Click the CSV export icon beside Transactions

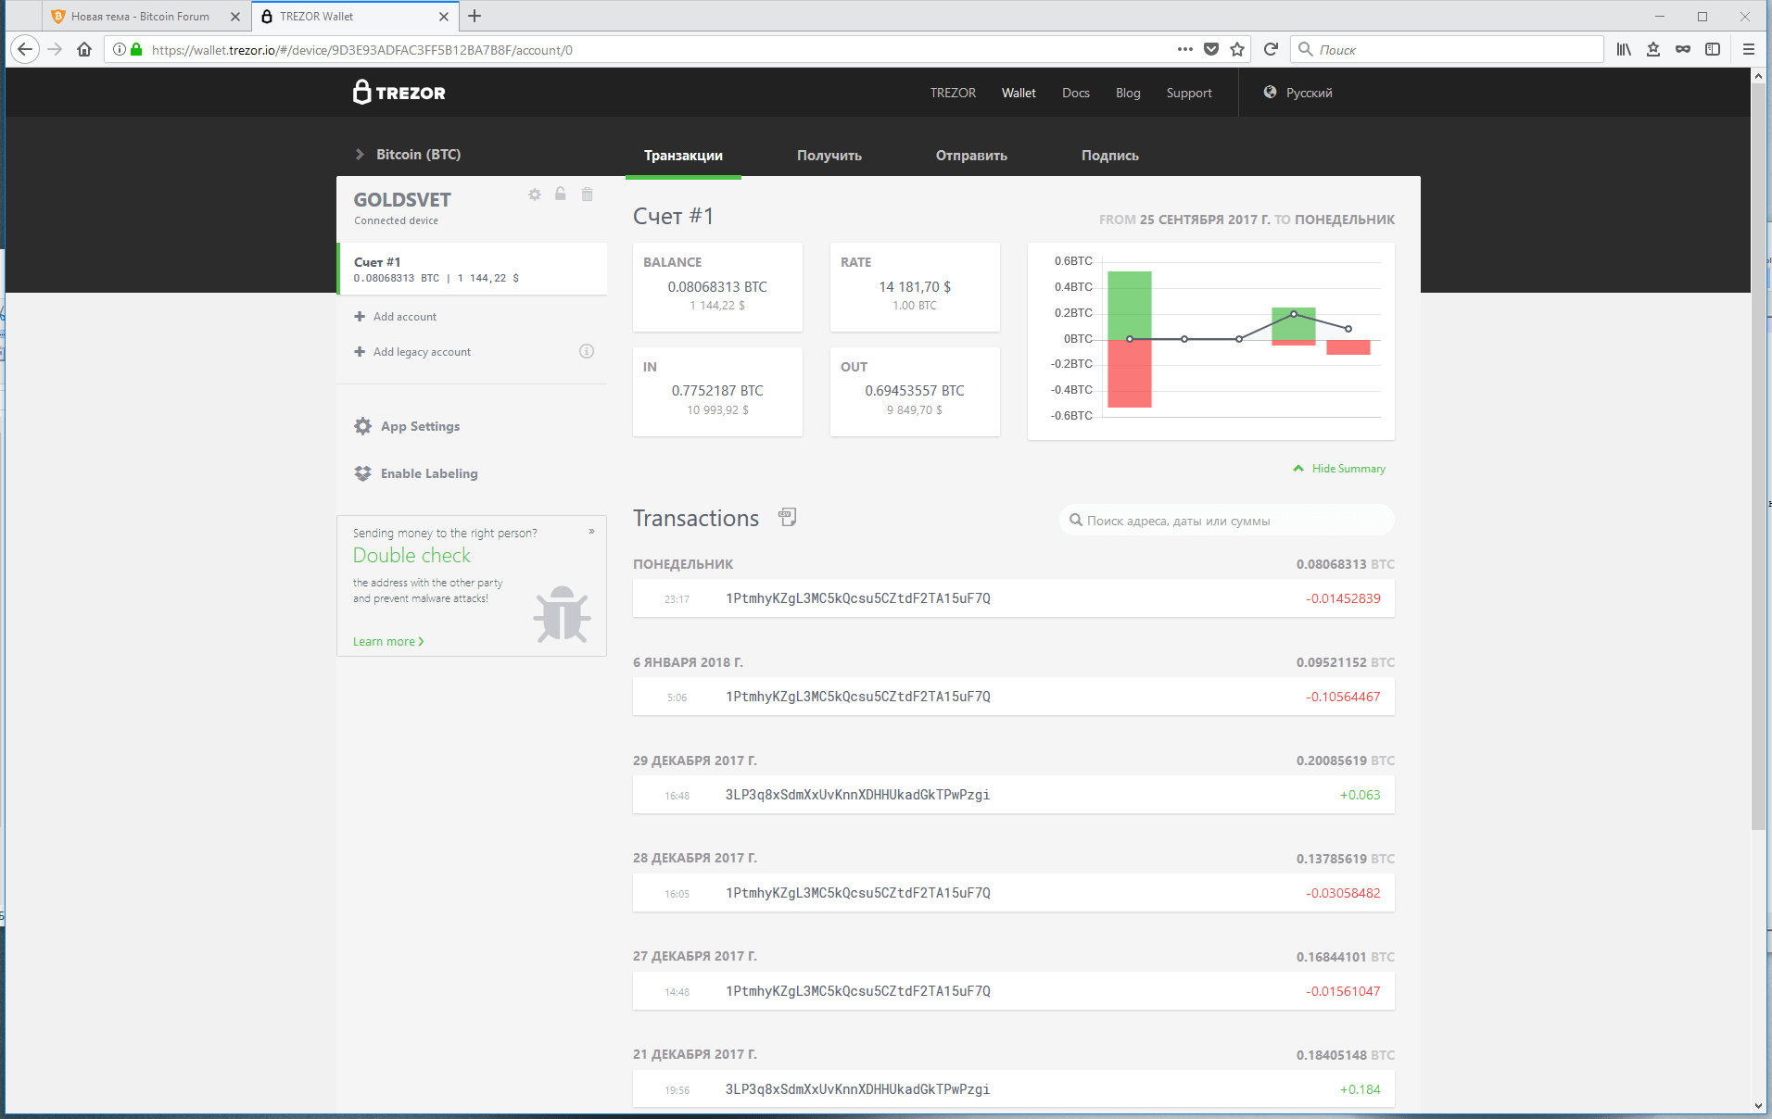point(788,517)
